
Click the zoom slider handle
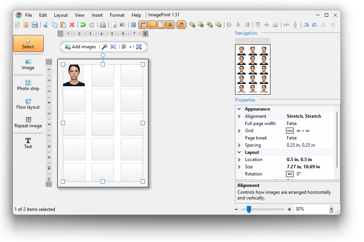pos(249,209)
